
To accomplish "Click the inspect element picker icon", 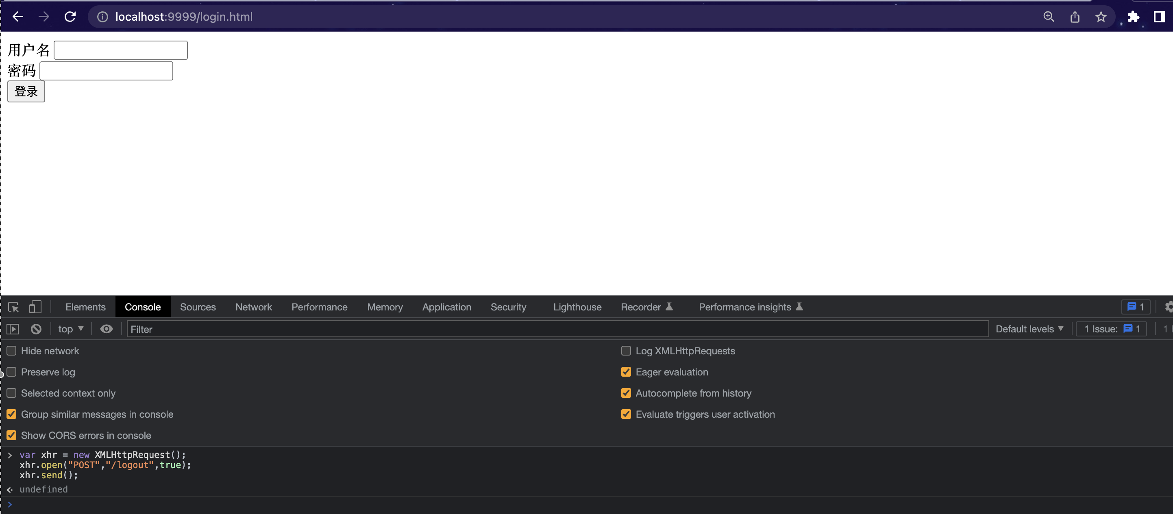I will point(13,307).
